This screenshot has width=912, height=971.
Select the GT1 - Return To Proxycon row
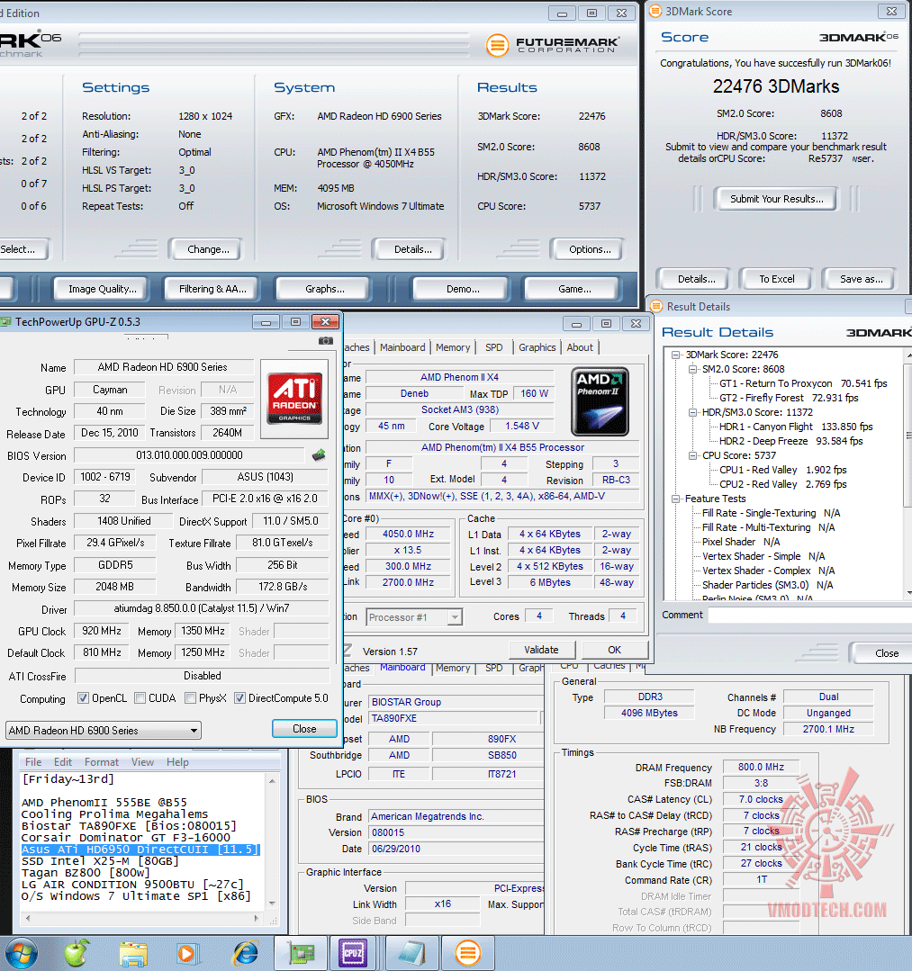pyautogui.click(x=803, y=383)
